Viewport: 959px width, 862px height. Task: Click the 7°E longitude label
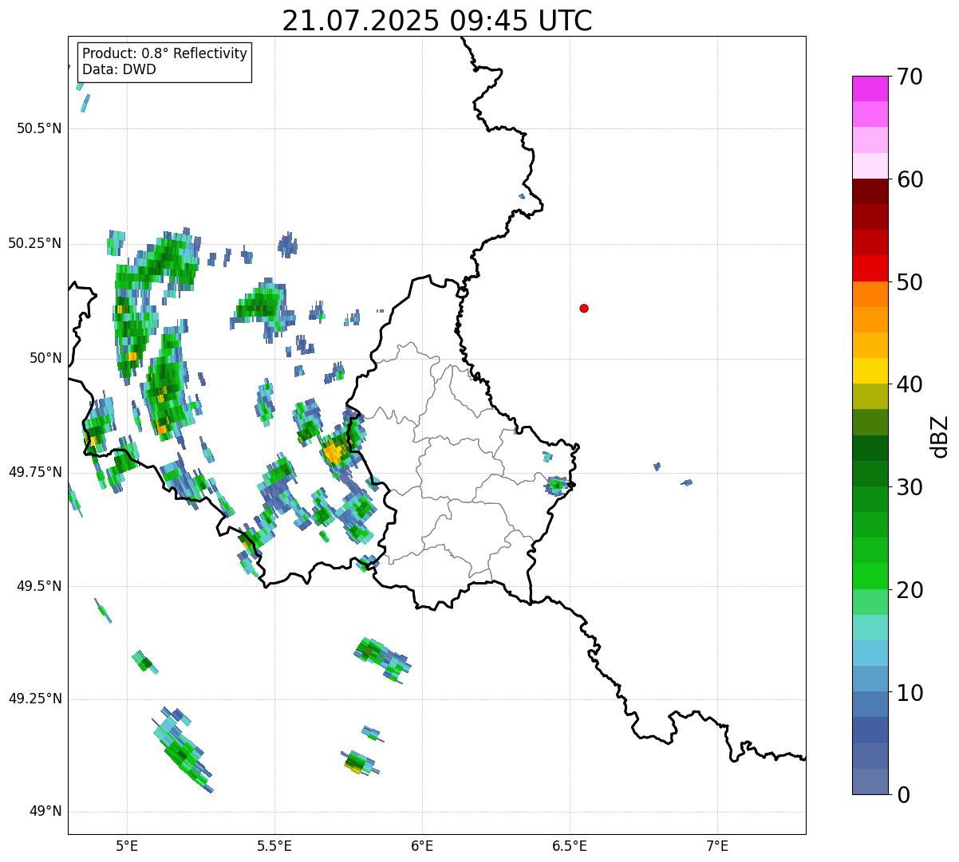pos(717,845)
